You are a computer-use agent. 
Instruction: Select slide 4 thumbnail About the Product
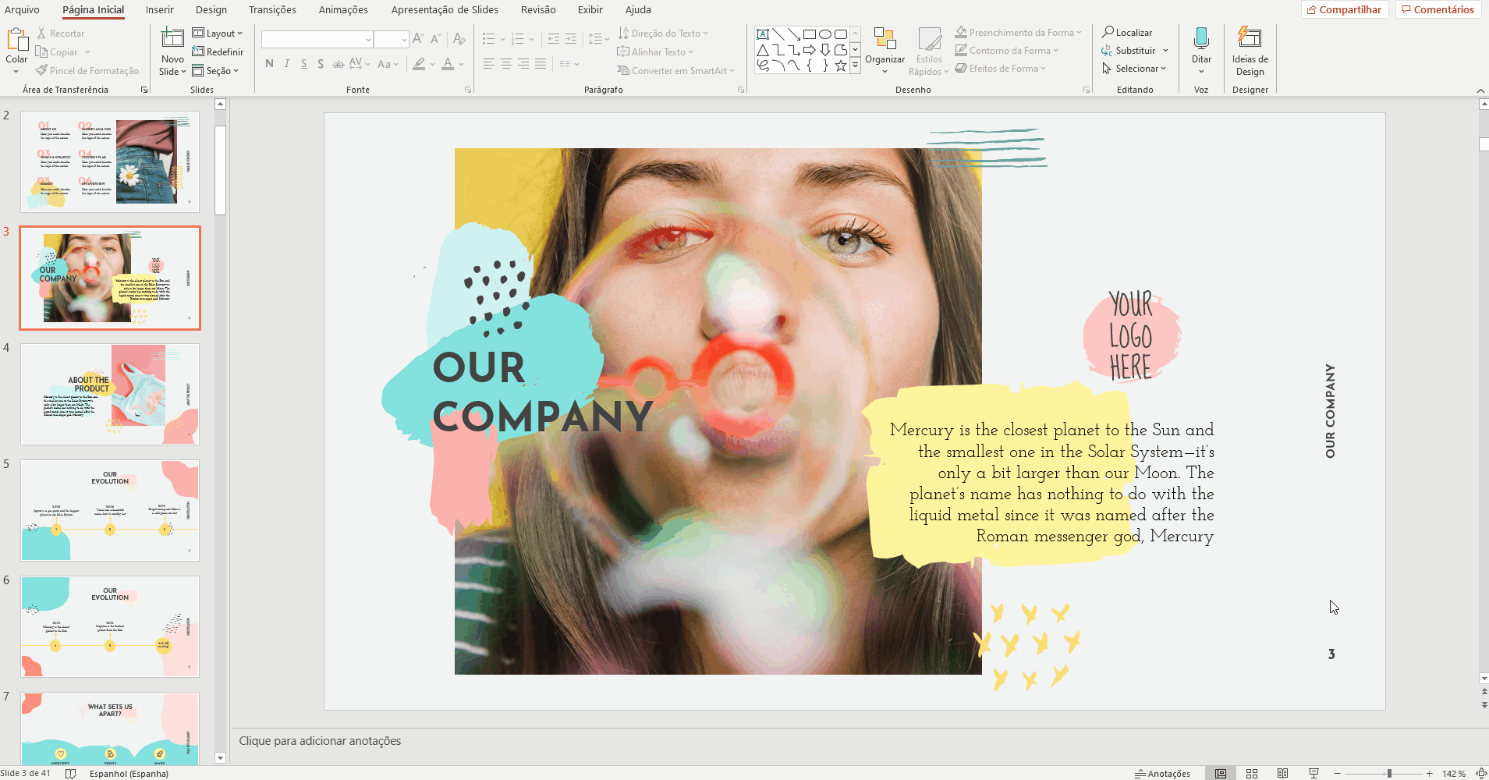point(110,394)
